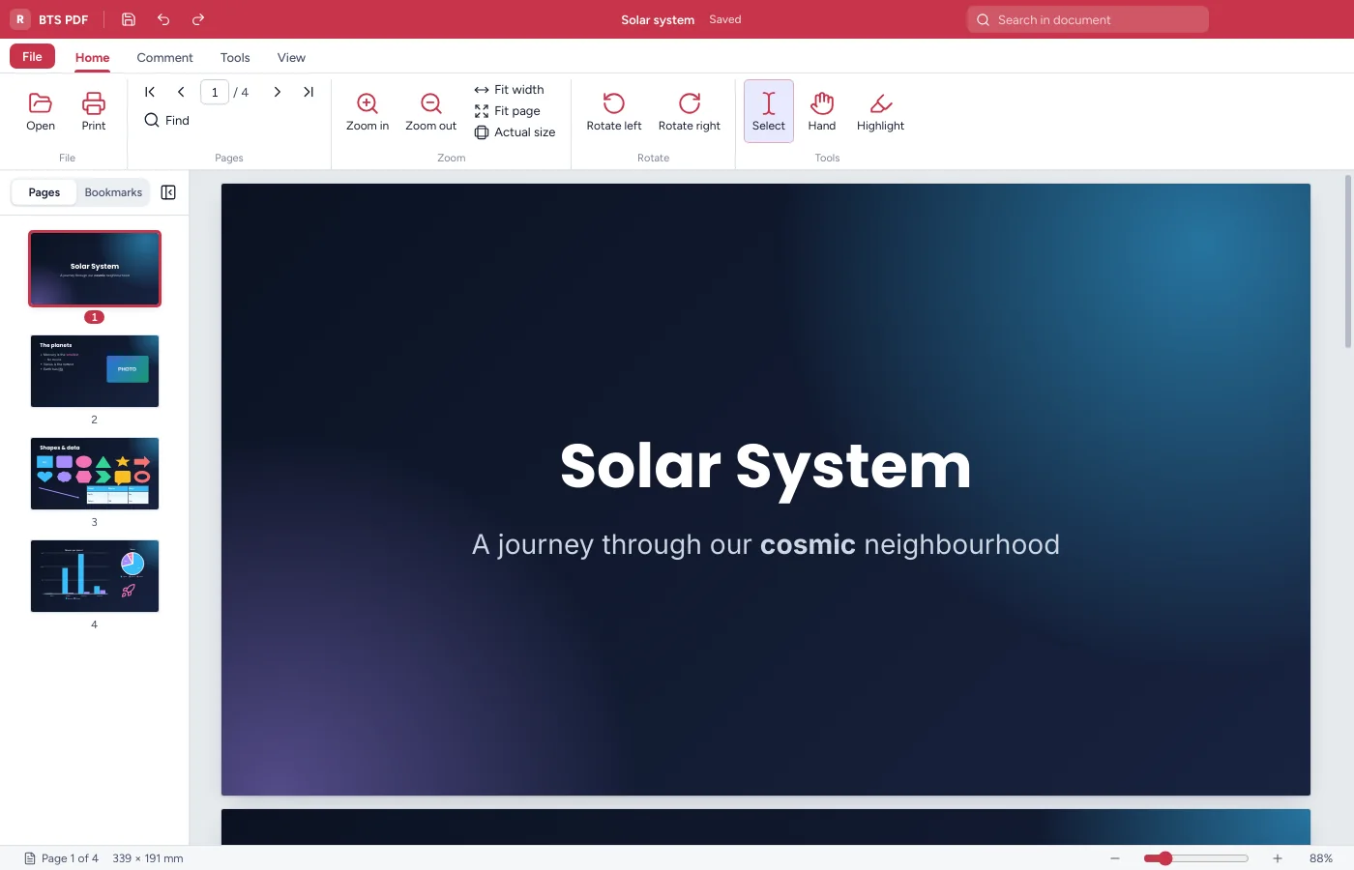The width and height of the screenshot is (1354, 870).
Task: Click the minus zoom button in status bar
Action: [1115, 858]
